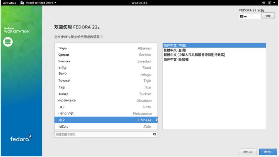Click the us keyboard layout indicator
This screenshot has width=279, height=157.
pyautogui.click(x=250, y=16)
